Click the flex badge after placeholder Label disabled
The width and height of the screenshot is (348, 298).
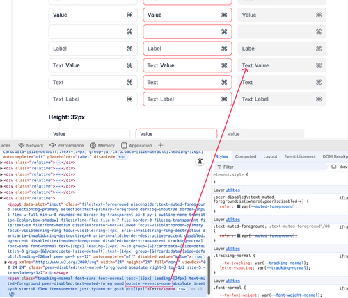point(122,157)
